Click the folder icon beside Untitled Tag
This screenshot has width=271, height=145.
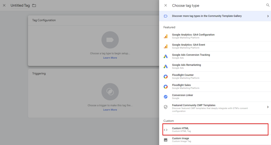34,6
